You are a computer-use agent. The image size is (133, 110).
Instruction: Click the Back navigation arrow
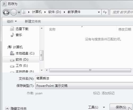tap(6, 12)
